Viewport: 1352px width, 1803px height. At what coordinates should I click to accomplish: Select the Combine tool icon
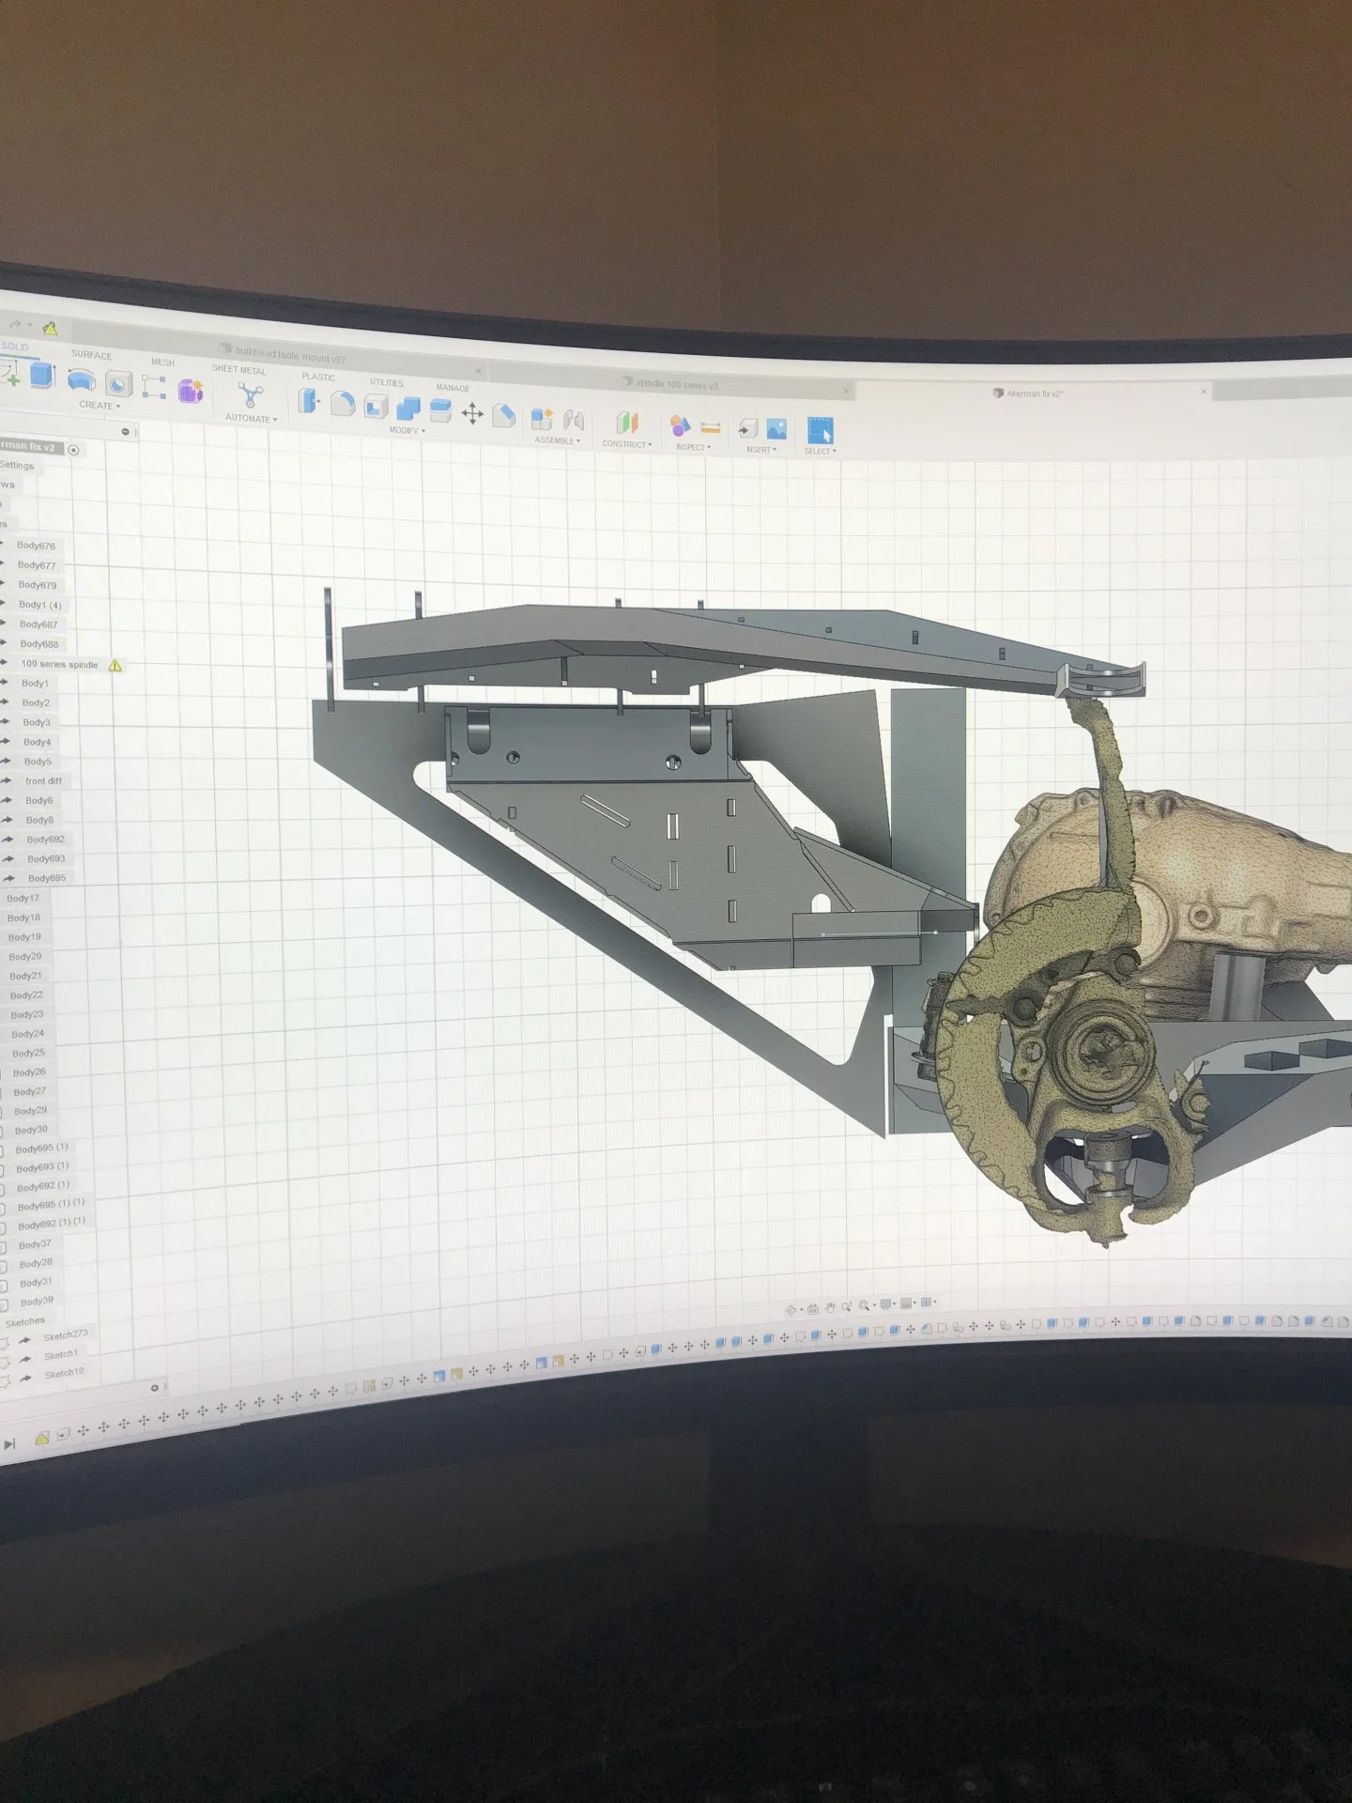[x=408, y=408]
